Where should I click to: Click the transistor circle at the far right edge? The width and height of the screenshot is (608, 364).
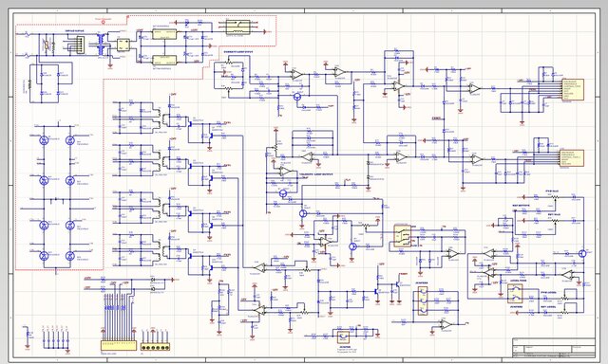click(582, 253)
